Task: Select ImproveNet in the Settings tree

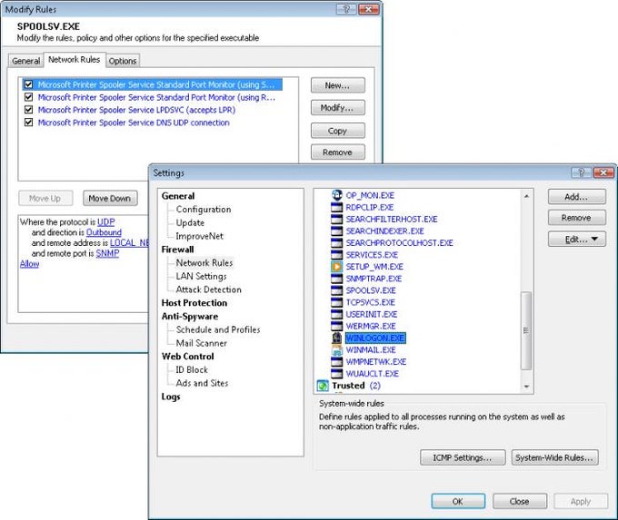Action: (199, 236)
